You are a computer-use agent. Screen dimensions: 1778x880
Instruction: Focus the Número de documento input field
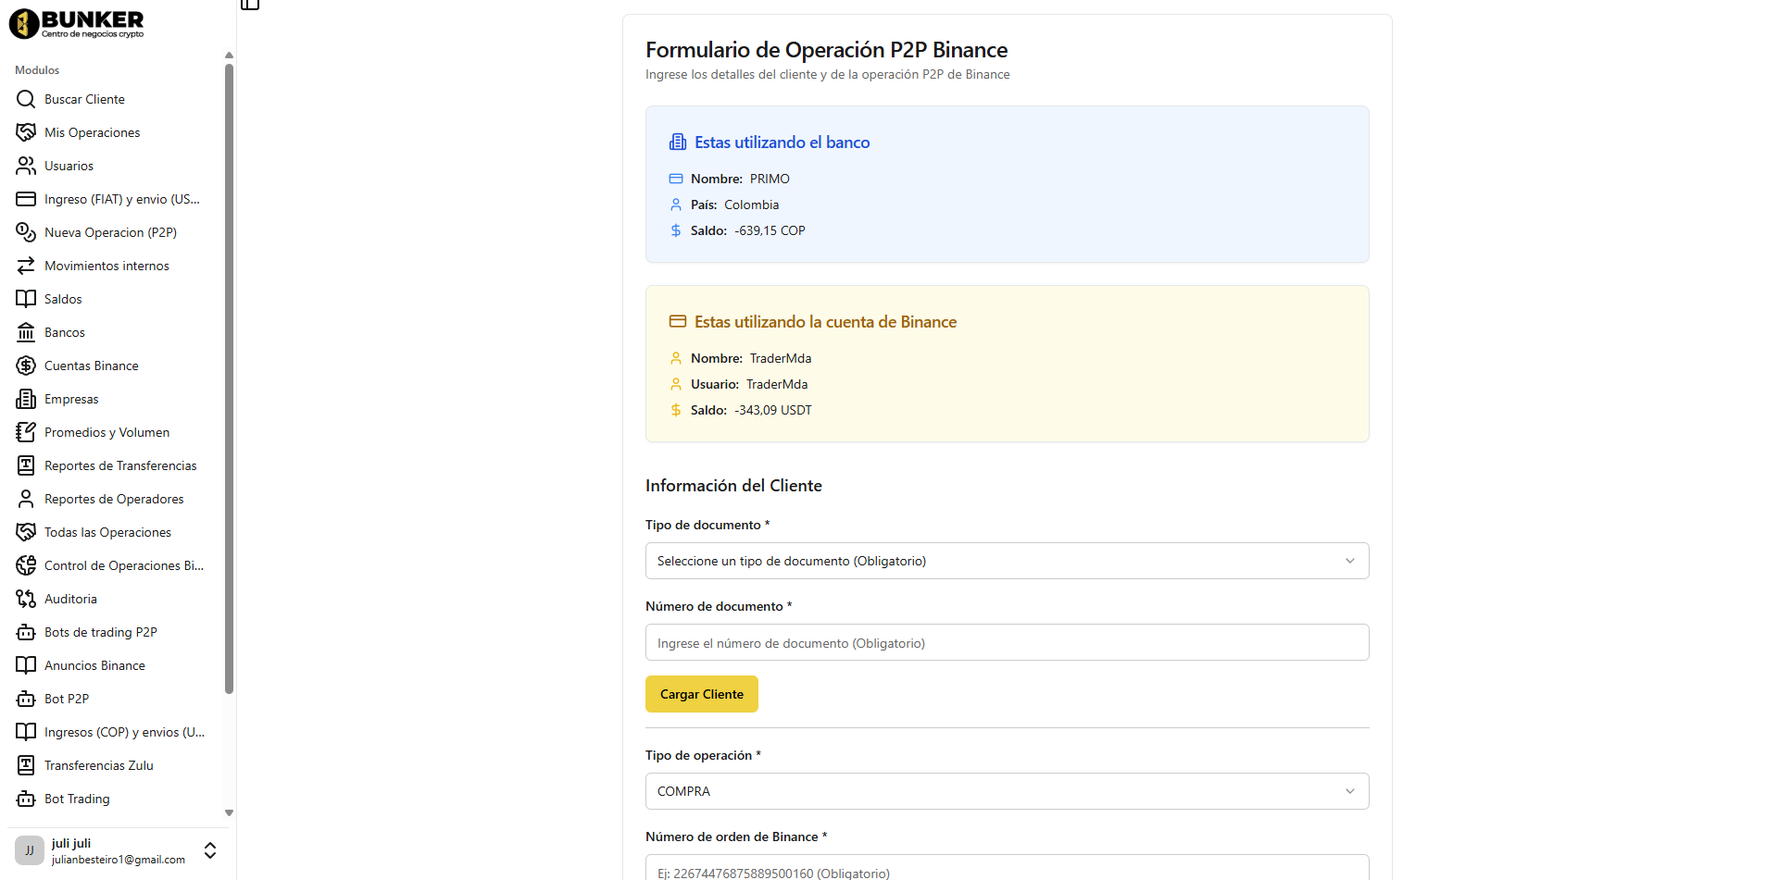point(1007,642)
